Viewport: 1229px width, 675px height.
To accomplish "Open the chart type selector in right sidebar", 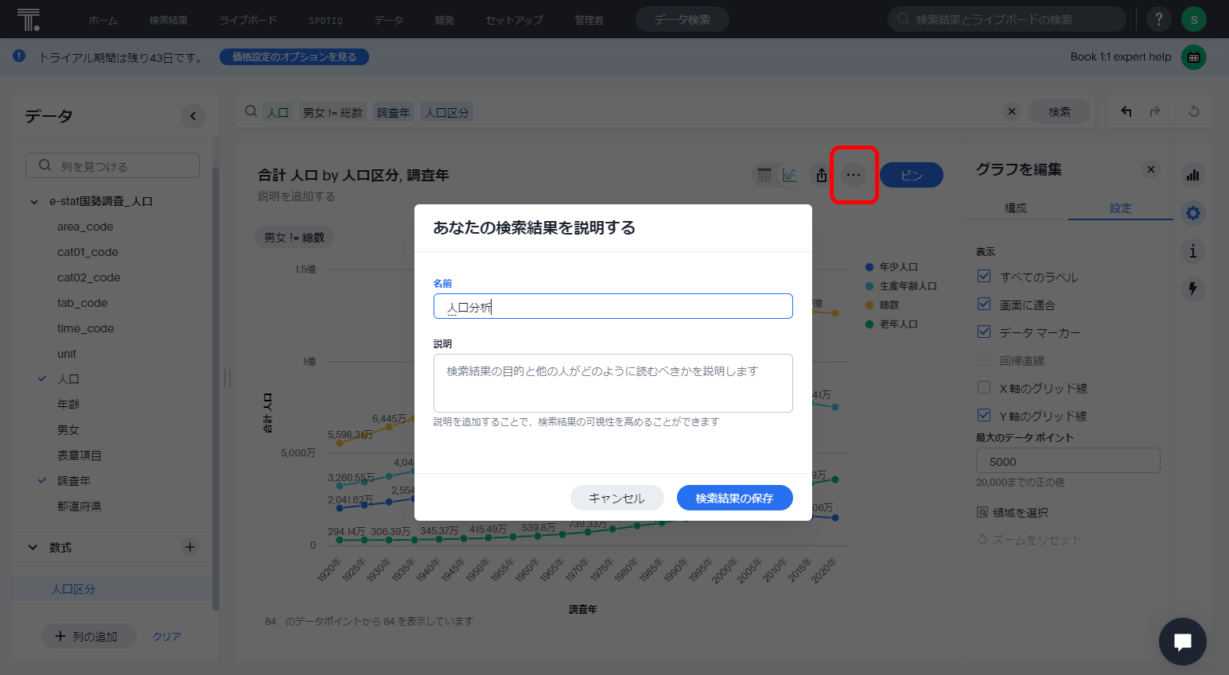I will tap(1192, 175).
